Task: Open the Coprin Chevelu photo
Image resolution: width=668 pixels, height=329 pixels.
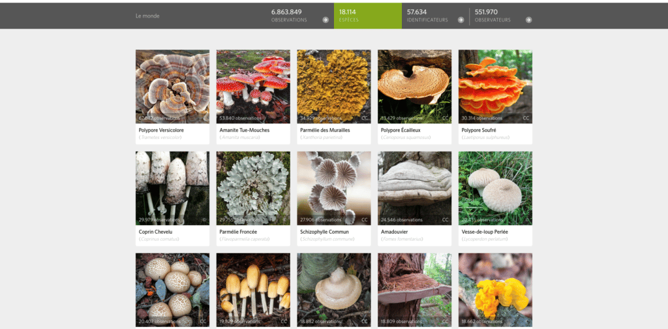Action: coord(172,189)
